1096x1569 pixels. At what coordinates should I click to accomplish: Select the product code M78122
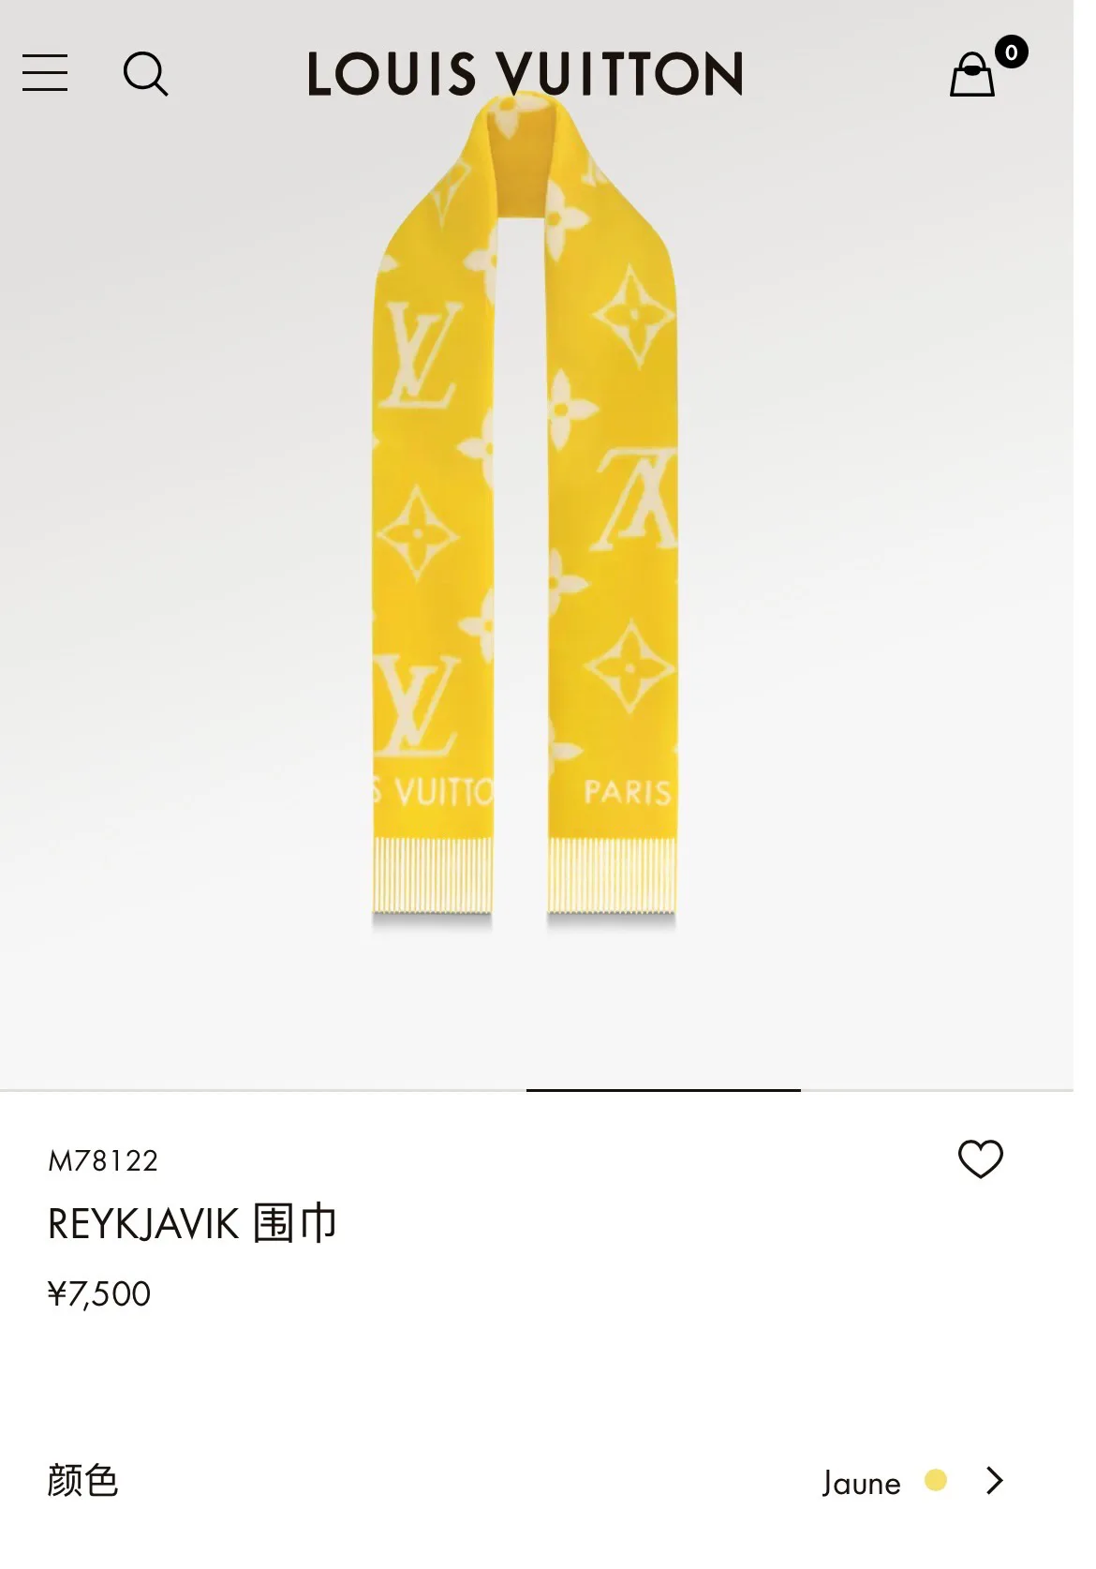103,1160
